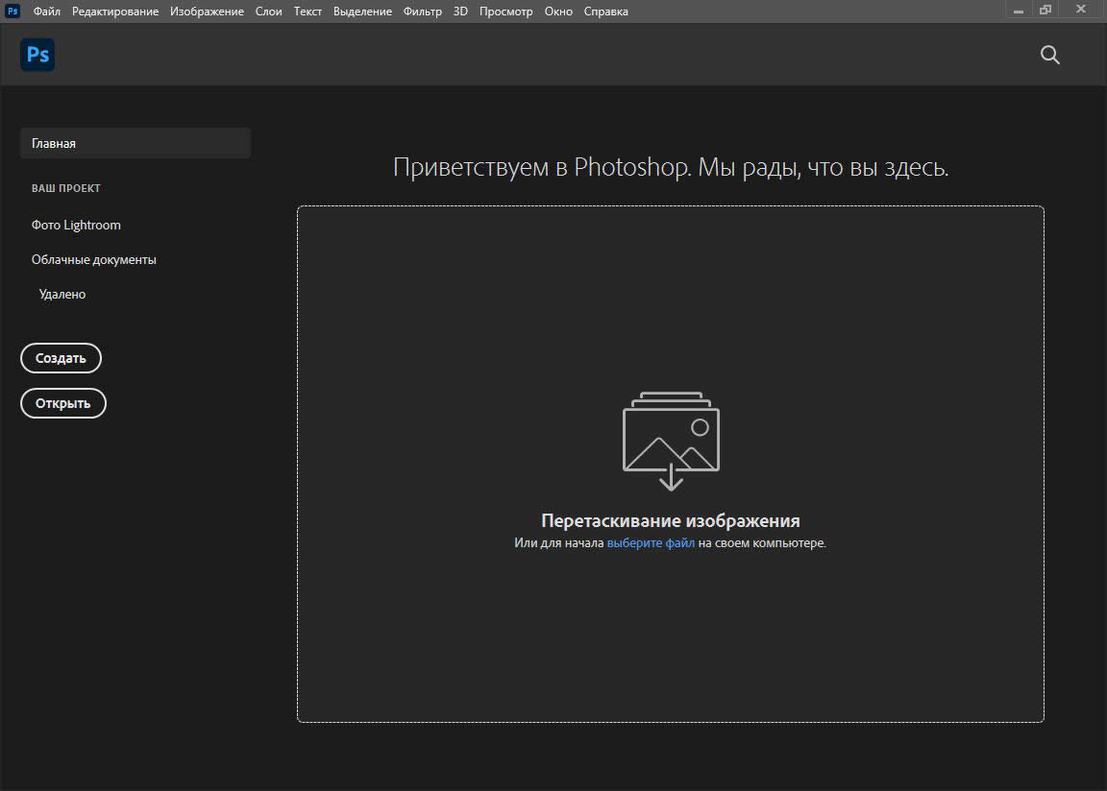Click the Перетаскивание изображения heading
Screen dimensions: 1107x791
coord(670,520)
